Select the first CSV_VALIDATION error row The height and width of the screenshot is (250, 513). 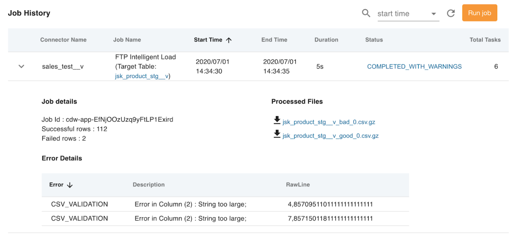point(79,204)
